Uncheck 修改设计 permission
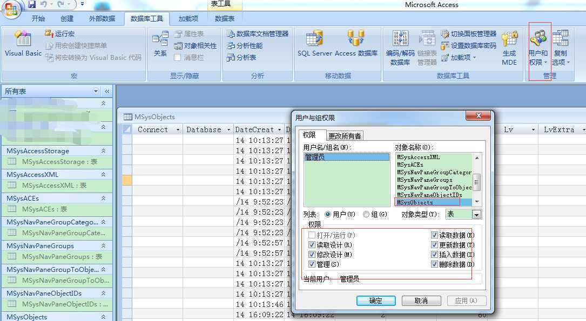The width and height of the screenshot is (586, 321). [312, 255]
